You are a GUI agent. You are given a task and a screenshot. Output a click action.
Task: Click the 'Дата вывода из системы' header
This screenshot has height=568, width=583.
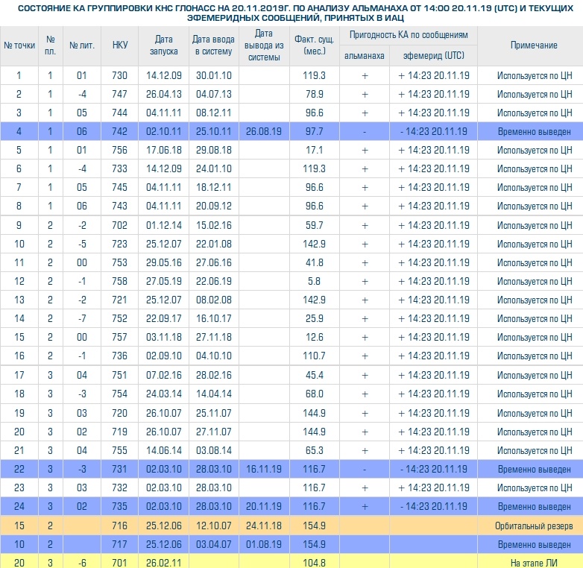(264, 45)
